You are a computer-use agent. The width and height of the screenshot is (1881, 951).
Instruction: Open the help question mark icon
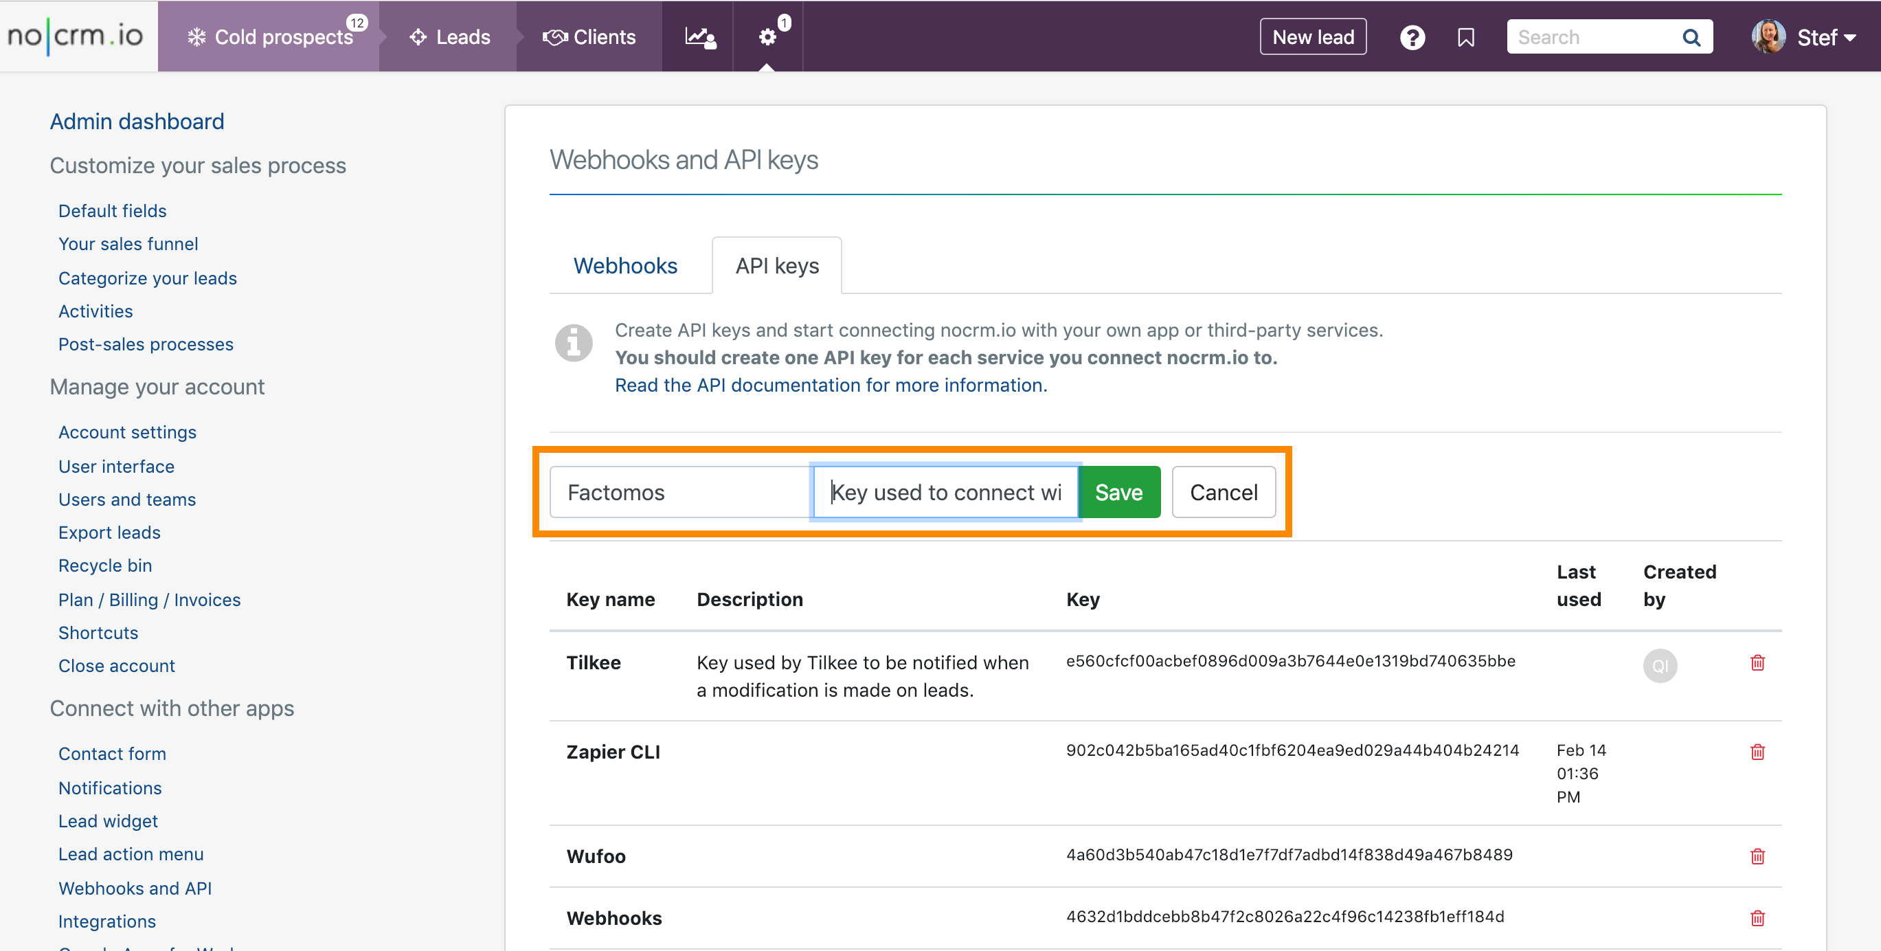(1412, 37)
